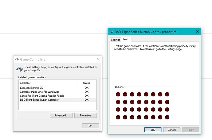Select Controller (Xbox One For Windows) entry
Image resolution: width=212 pixels, height=140 pixels.
[39, 92]
